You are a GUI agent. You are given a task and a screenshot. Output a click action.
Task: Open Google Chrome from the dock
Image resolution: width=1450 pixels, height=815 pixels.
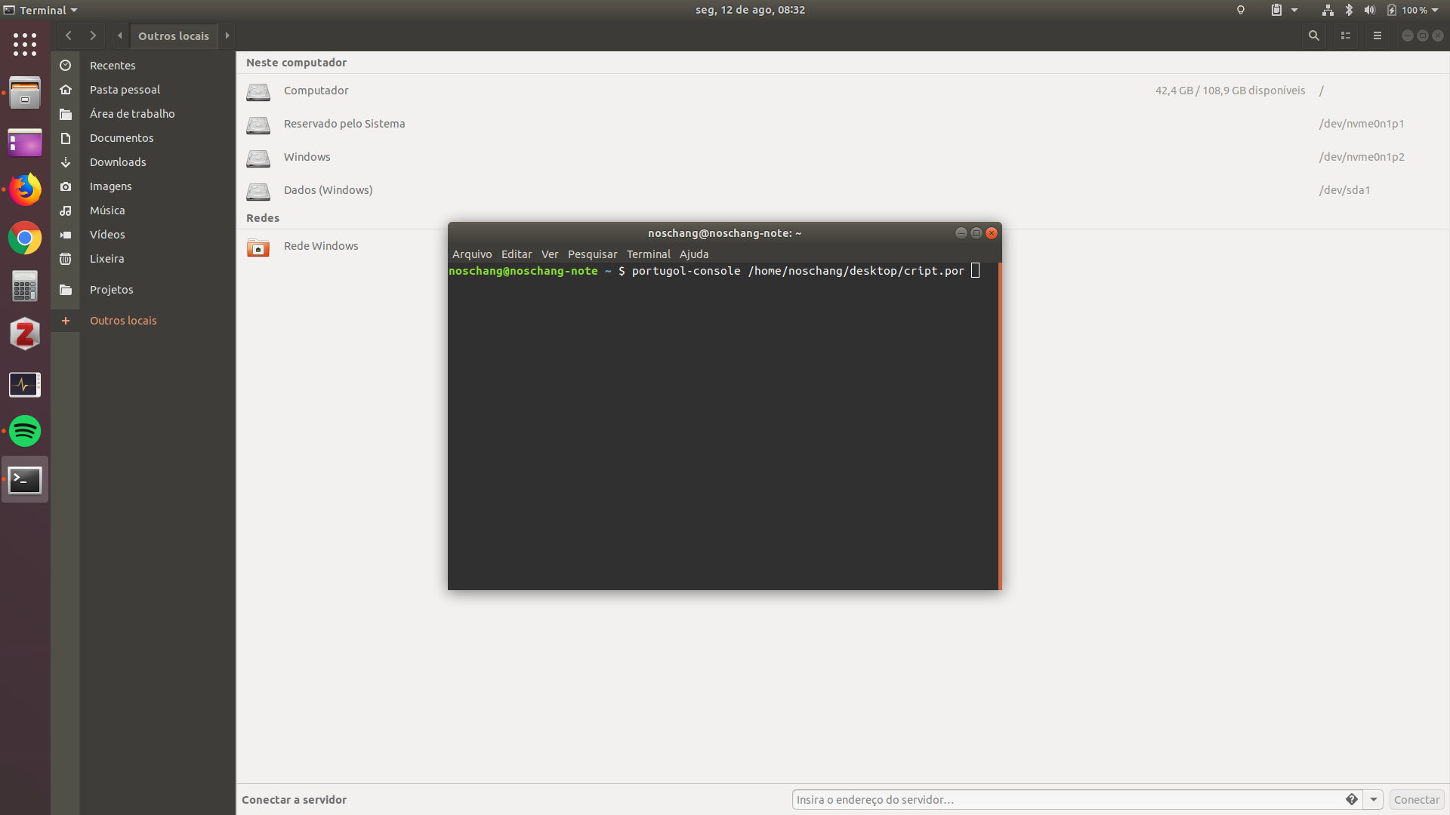[25, 238]
